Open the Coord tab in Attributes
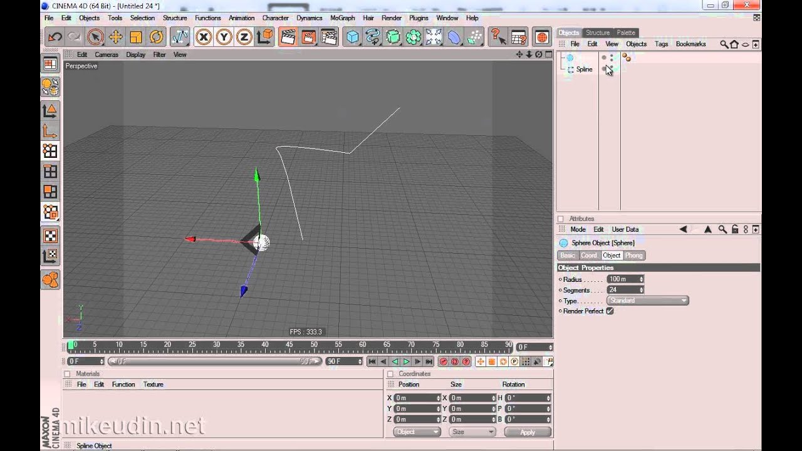Image resolution: width=802 pixels, height=451 pixels. [x=589, y=256]
